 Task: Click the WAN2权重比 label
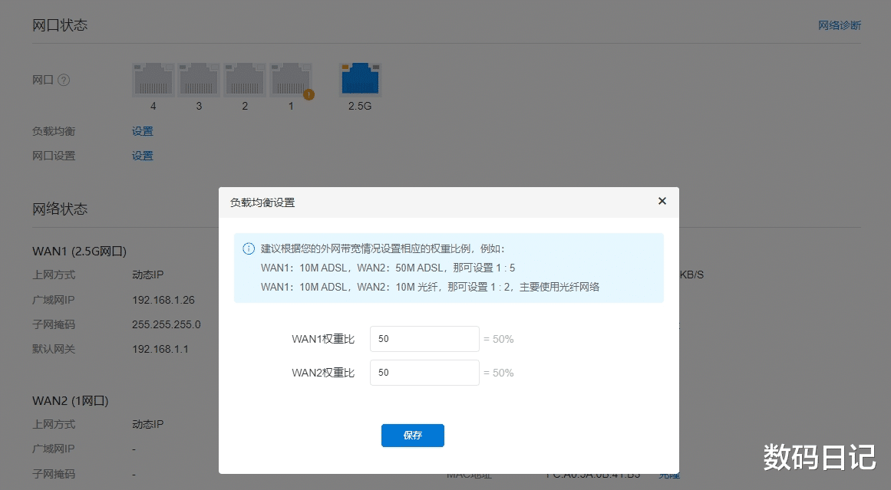(323, 373)
